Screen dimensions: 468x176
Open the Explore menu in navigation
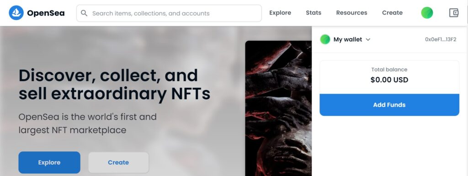(280, 13)
